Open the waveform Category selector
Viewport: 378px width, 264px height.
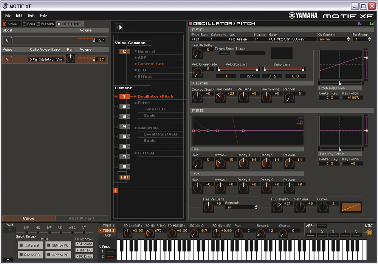tap(219, 39)
